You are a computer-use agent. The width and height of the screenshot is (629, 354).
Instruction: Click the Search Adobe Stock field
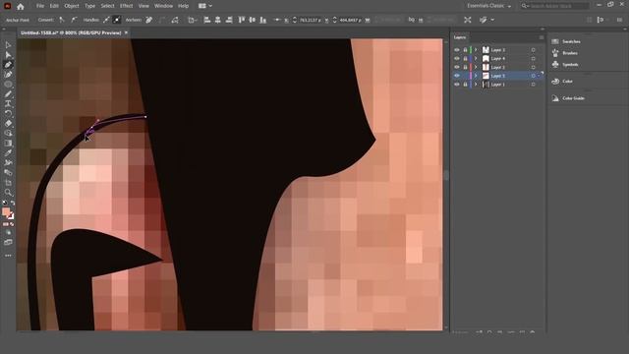pyautogui.click(x=555, y=6)
